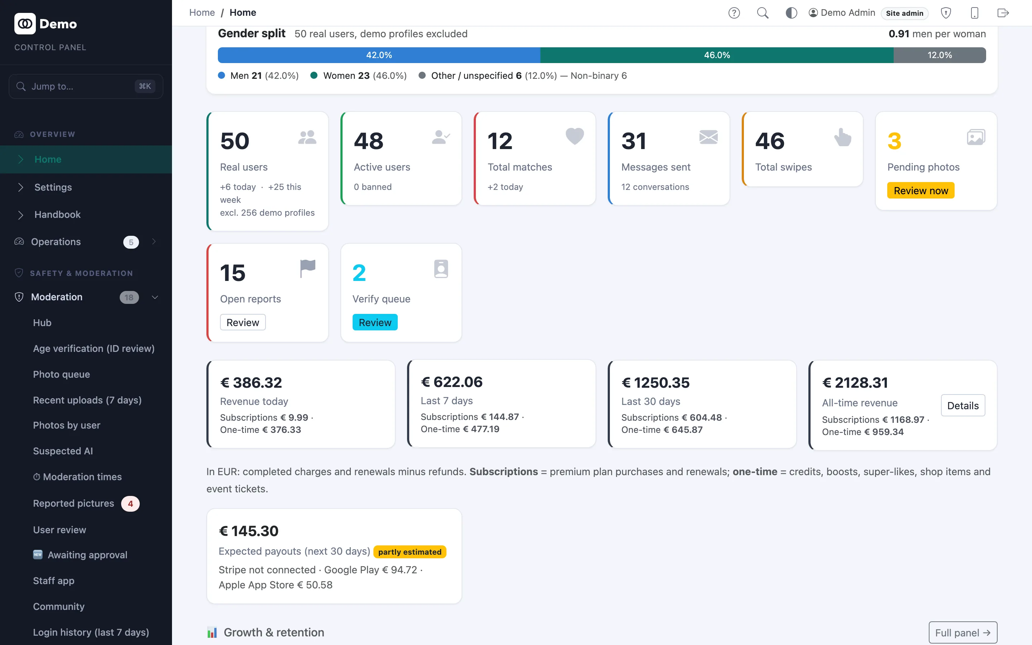Expand the Handbook chevron in sidebar

click(20, 215)
